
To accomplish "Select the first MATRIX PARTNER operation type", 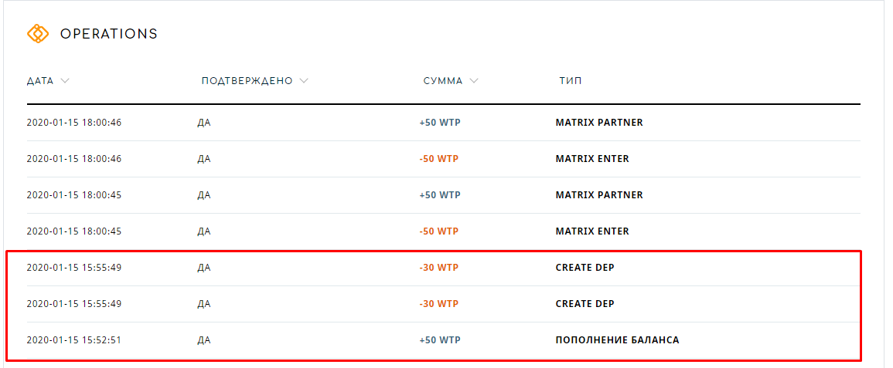I will [599, 123].
